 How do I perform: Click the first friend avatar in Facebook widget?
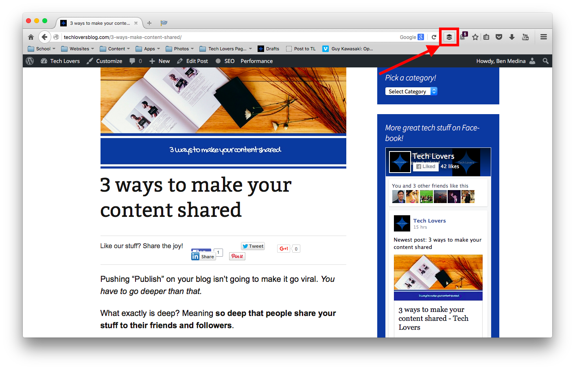(x=398, y=197)
